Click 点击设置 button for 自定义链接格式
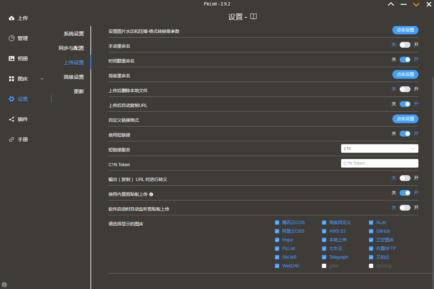This screenshot has width=434, height=289. [405, 119]
